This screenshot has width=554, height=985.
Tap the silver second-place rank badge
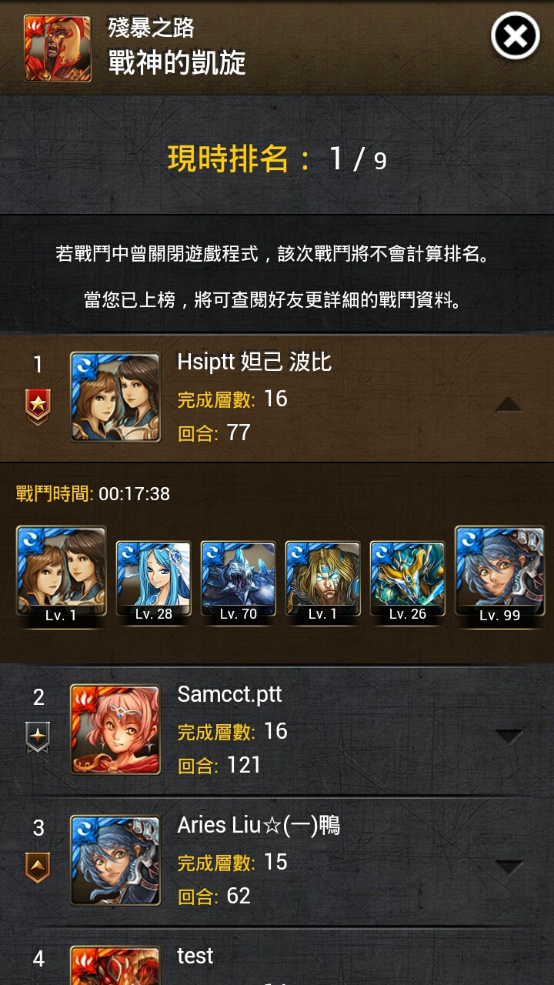(38, 736)
